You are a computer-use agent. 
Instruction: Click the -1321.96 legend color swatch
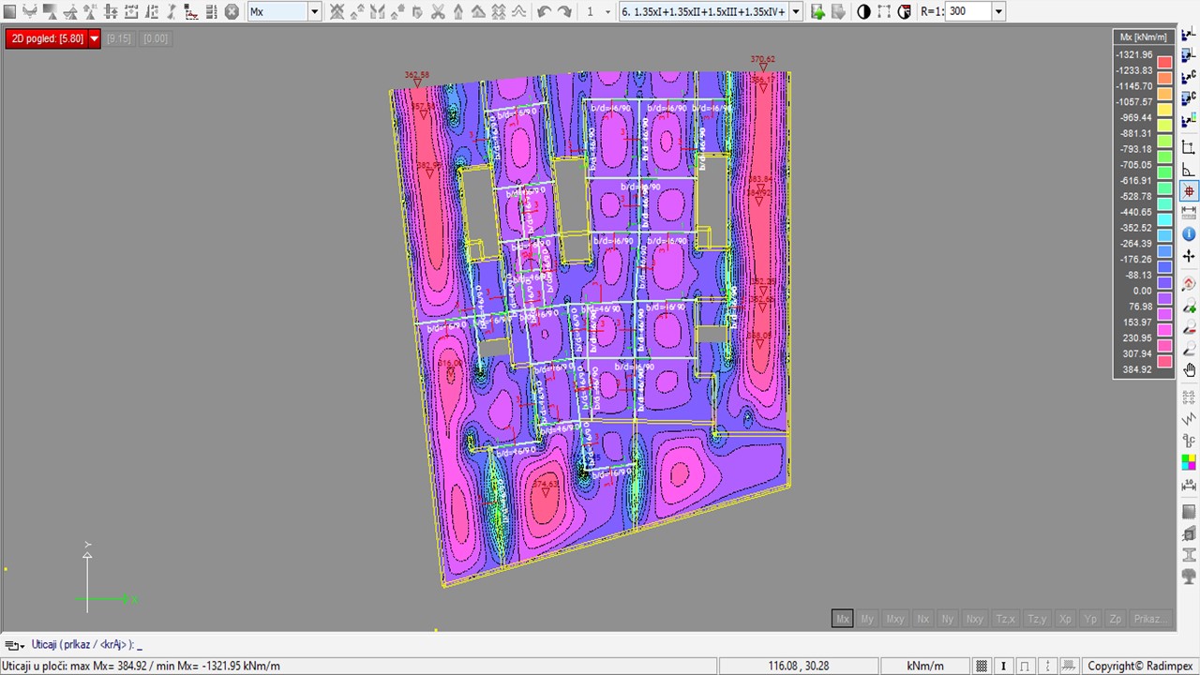tap(1163, 62)
